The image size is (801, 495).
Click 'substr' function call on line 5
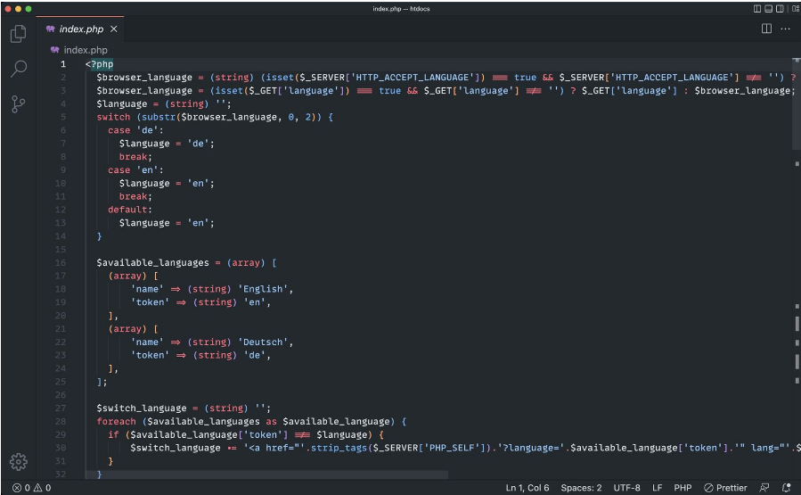[159, 117]
